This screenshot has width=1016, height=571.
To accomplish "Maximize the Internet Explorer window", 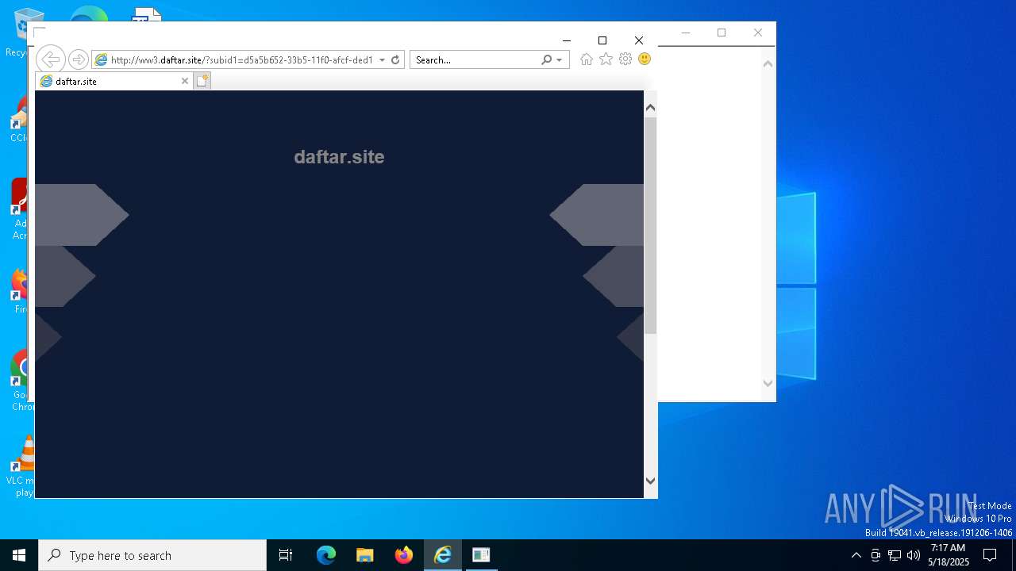I will tap(602, 40).
